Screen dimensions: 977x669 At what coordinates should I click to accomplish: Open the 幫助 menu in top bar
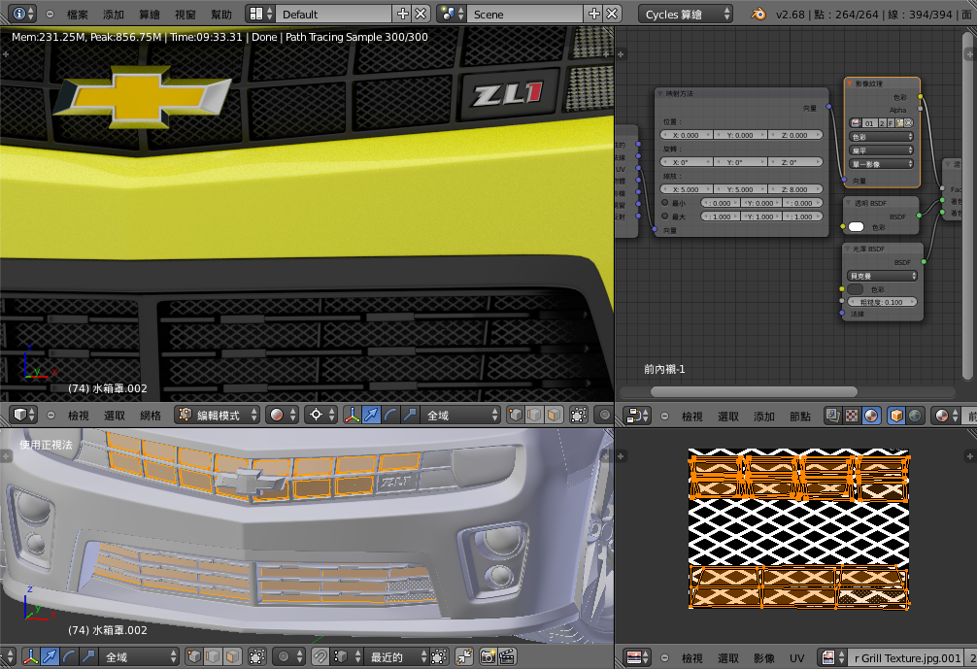[x=221, y=15]
